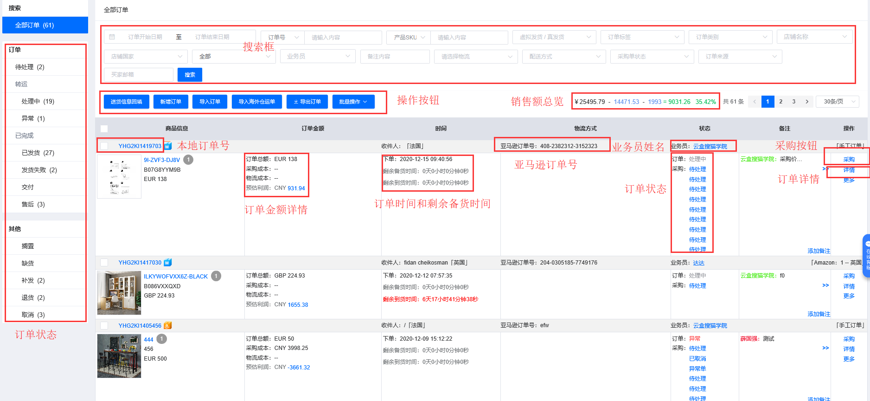Click the 导出订单 export button
Screen dimensions: 870x401
click(307, 102)
